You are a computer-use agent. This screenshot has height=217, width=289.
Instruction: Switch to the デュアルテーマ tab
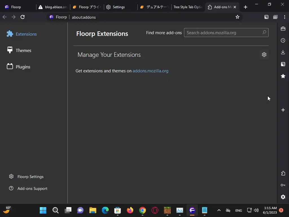[154, 7]
